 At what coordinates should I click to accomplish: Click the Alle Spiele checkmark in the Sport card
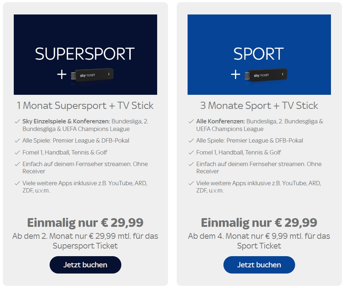coord(191,140)
